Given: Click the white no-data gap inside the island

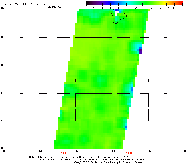Looking at the screenshot, I should [x=117, y=13].
